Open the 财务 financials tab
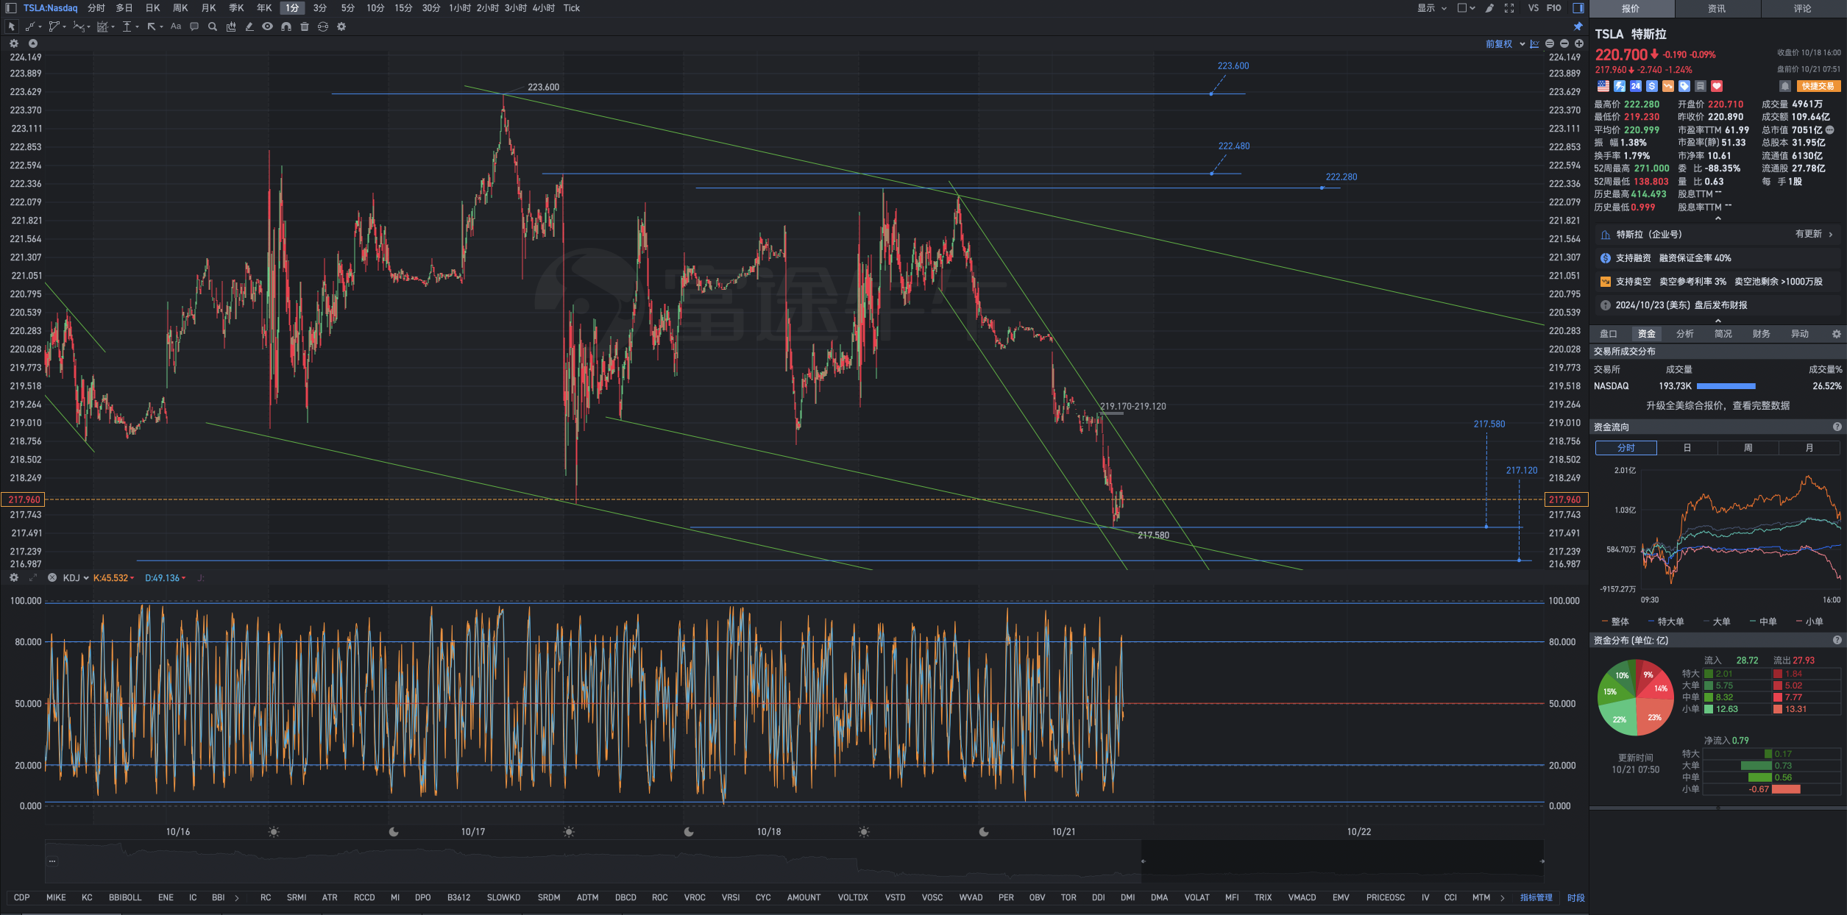 (x=1762, y=334)
